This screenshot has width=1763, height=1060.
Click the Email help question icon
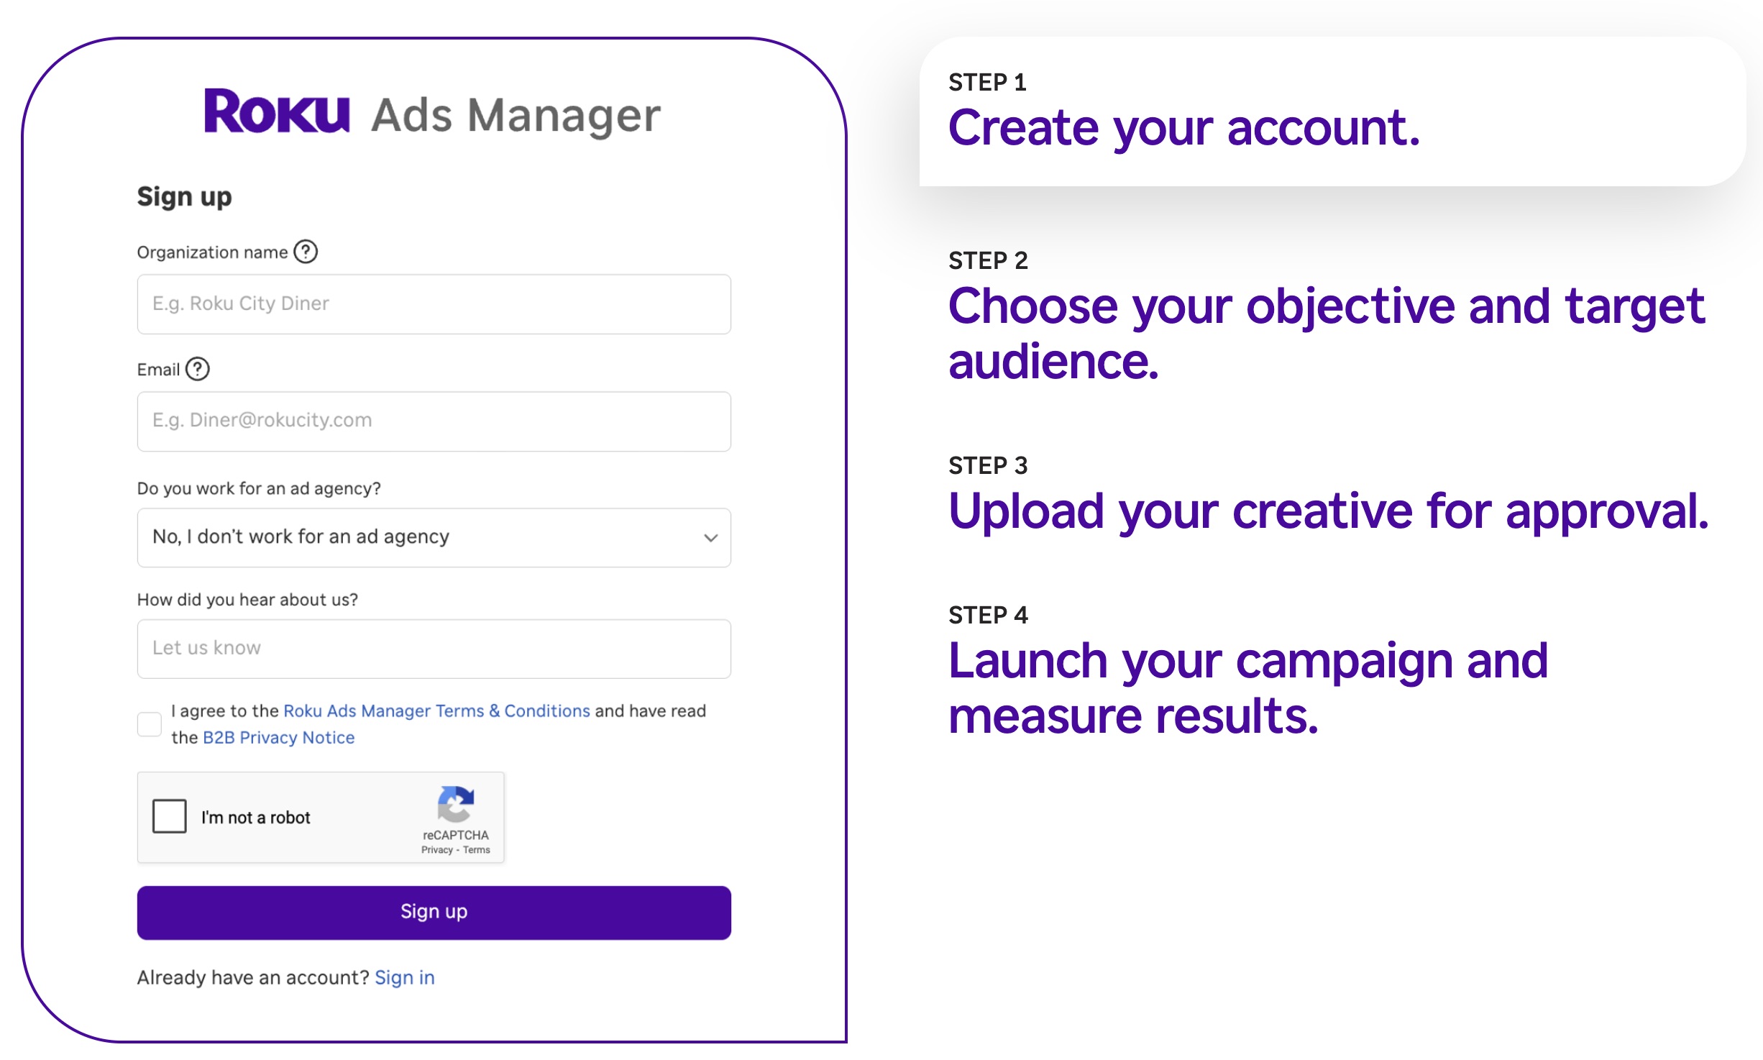pos(197,369)
